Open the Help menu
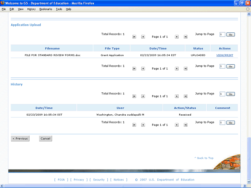This screenshot has width=251, height=188. point(69,9)
